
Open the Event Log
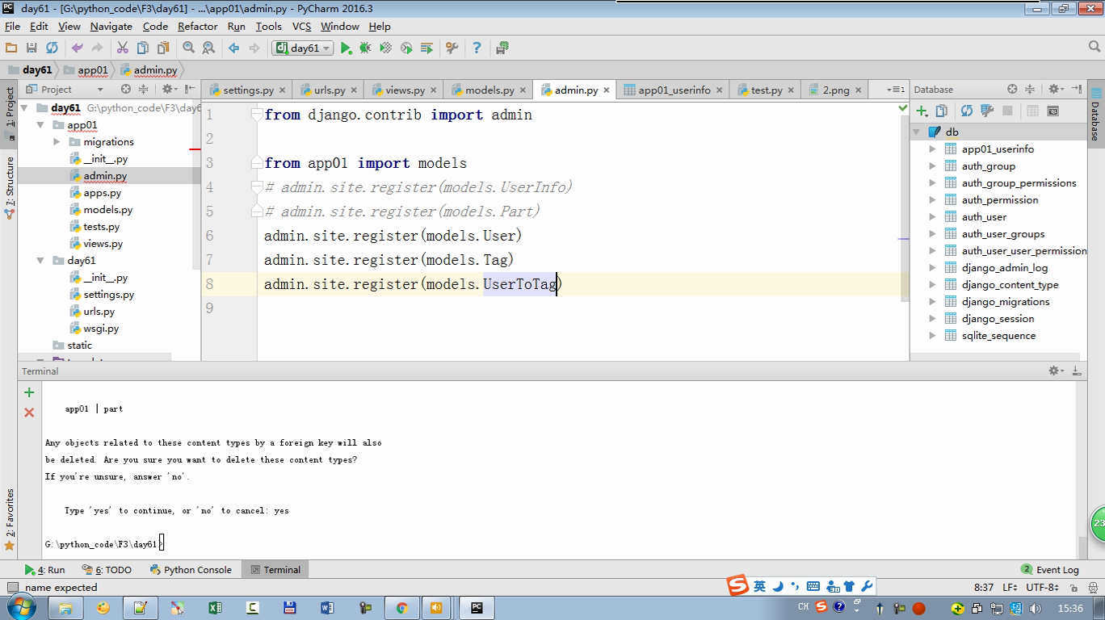pos(1049,569)
